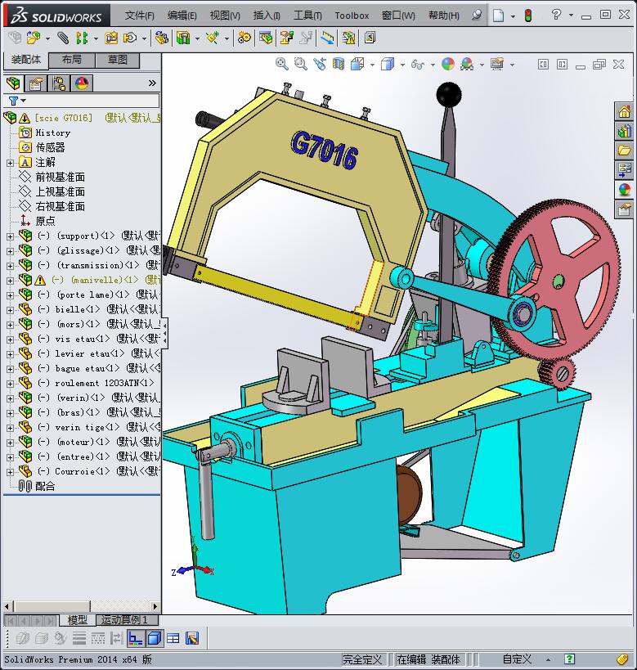Open the Assembly Features tool
Viewport: 637px width, 670px height.
[x=183, y=38]
